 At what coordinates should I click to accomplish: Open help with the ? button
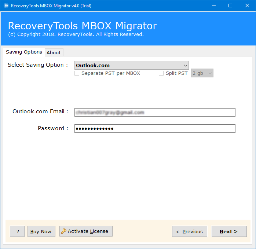point(17,231)
